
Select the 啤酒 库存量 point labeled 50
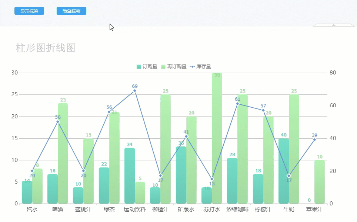pyautogui.click(x=58, y=122)
